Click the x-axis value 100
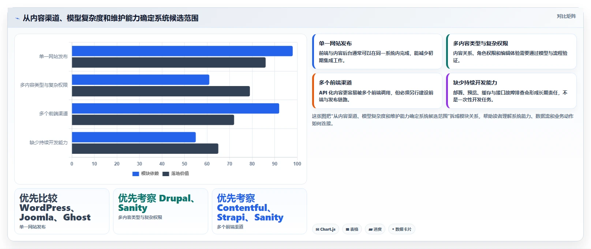Image resolution: width=591 pixels, height=249 pixels. 297,164
